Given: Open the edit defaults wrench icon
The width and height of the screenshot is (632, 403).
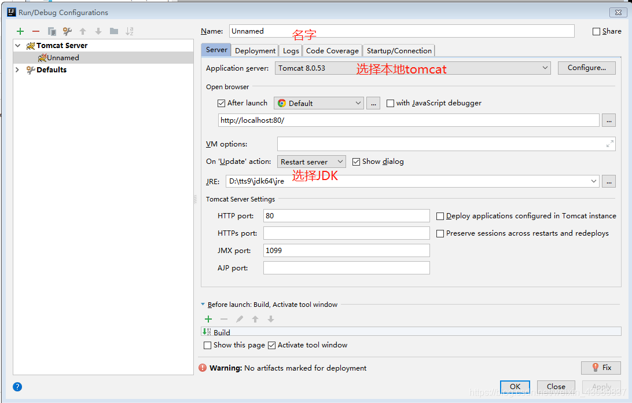Looking at the screenshot, I should [67, 31].
